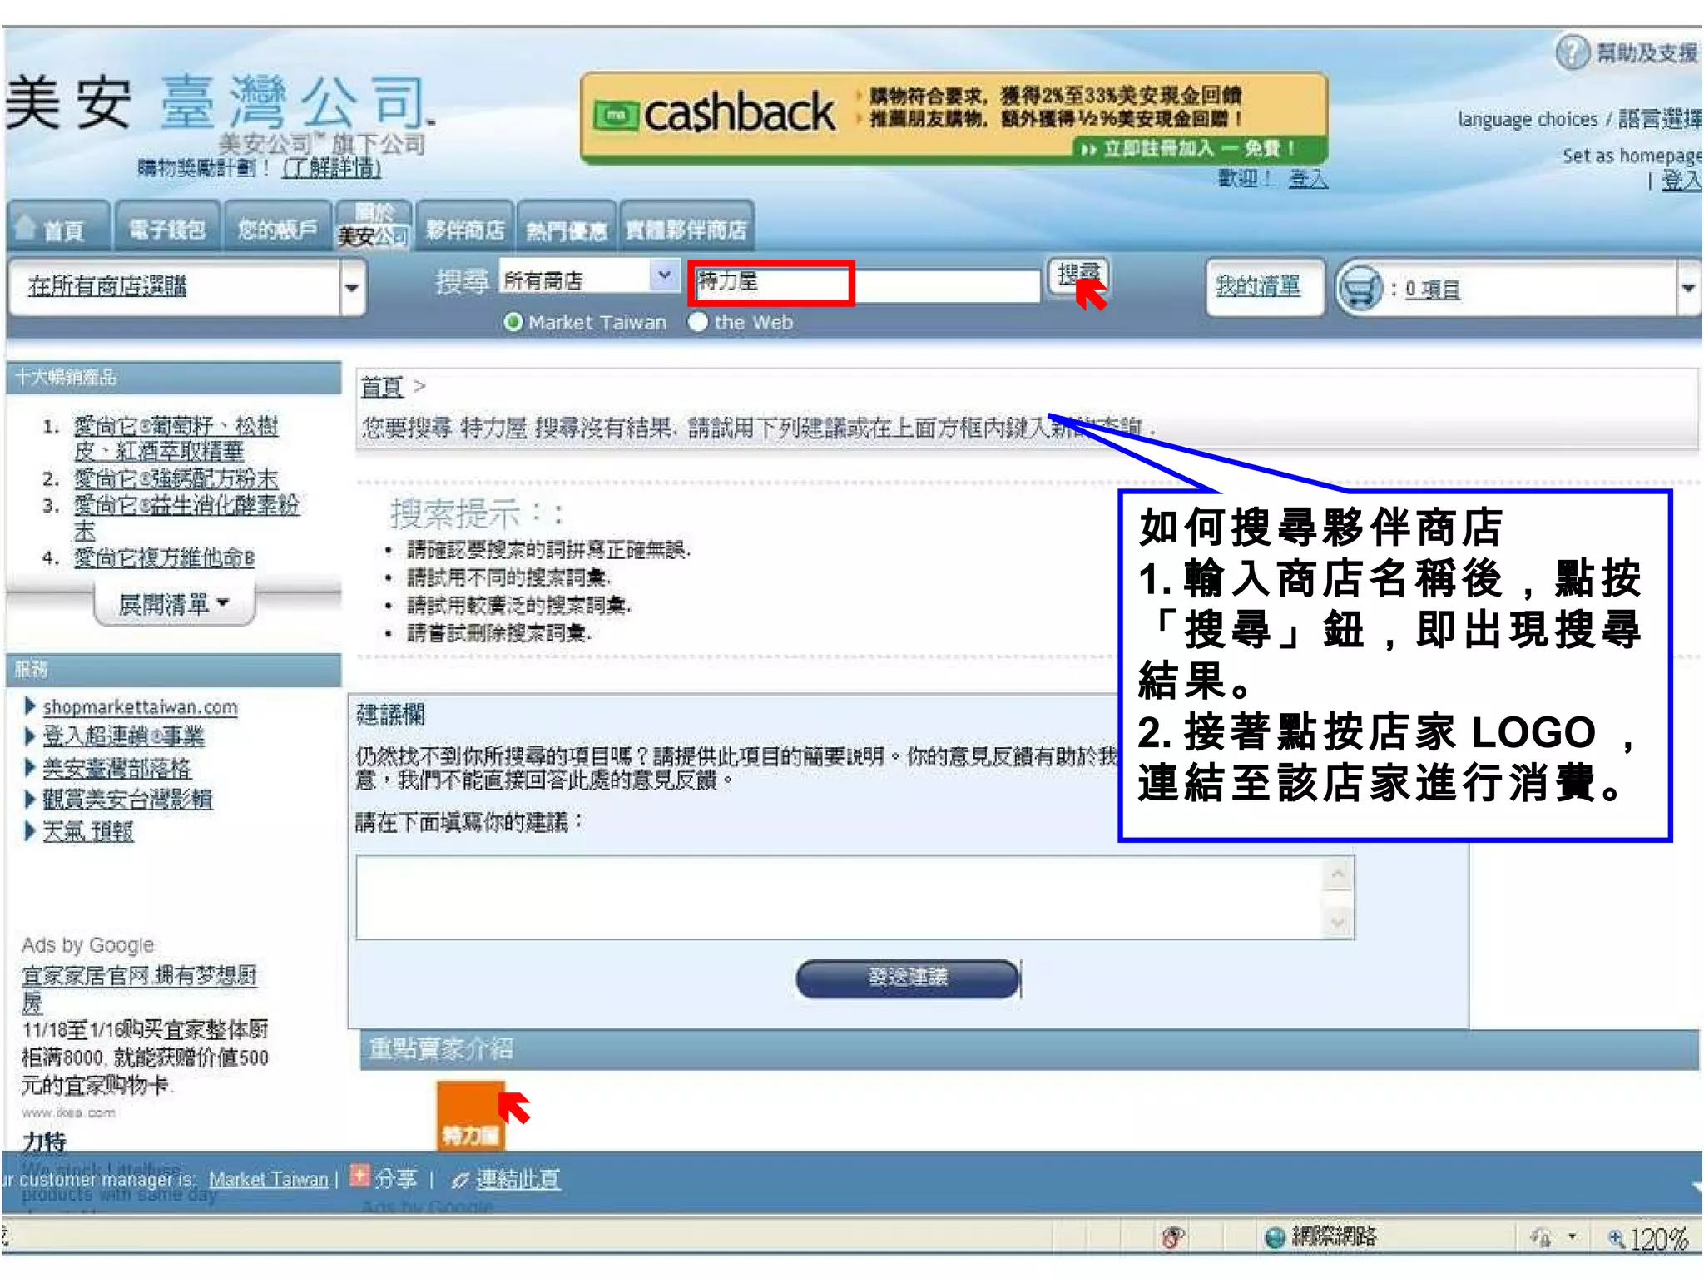Screen dimensions: 1704x1278
Task: Click the share 分享 icon in footer
Action: tap(359, 1176)
